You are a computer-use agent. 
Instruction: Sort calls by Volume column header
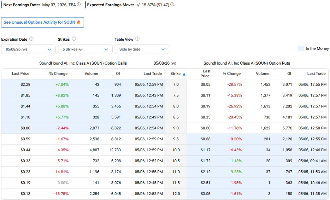click(92, 73)
